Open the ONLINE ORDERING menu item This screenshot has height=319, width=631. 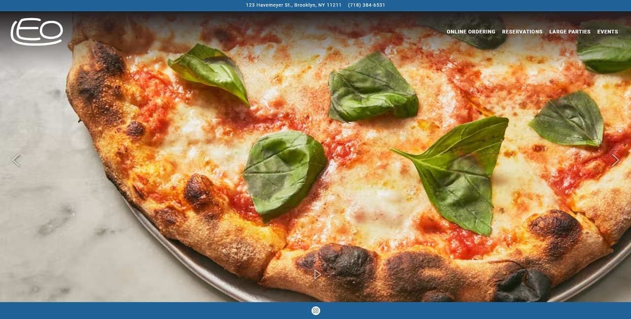point(471,31)
